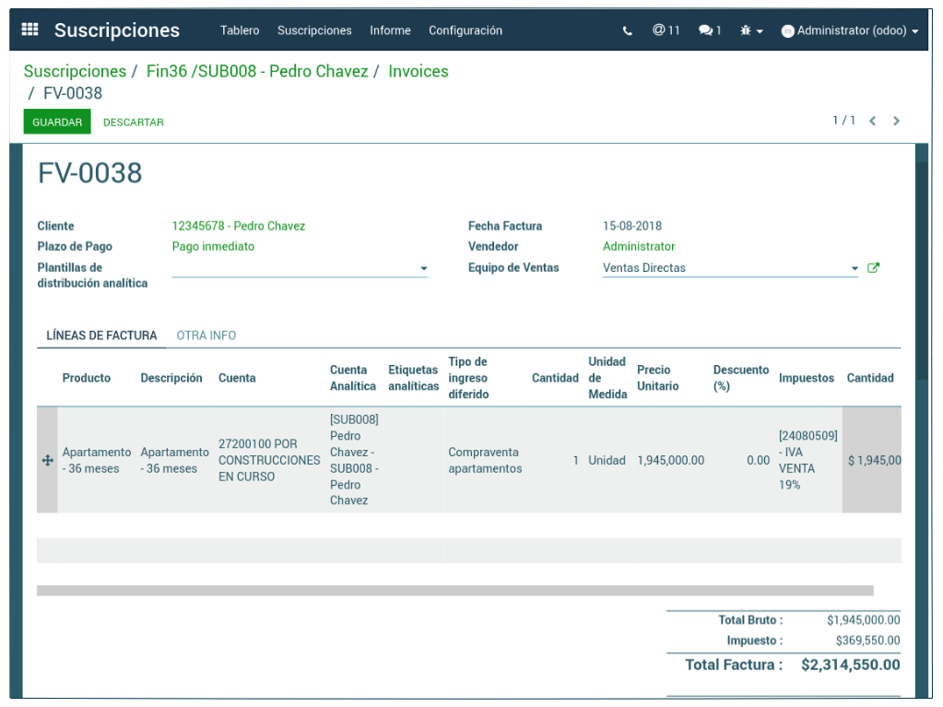943x707 pixels.
Task: Open the debug bug icon menu
Action: (x=750, y=30)
